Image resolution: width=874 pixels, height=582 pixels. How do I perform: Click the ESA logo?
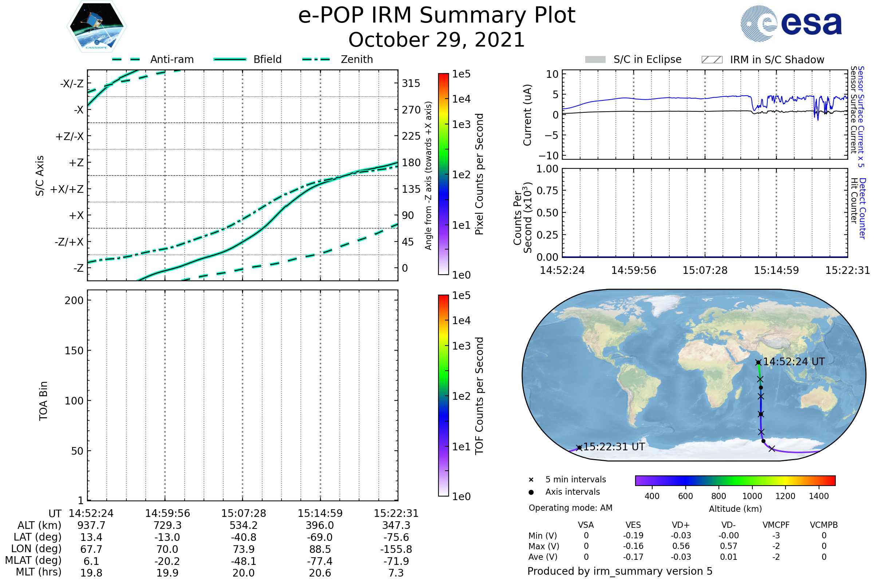791,23
